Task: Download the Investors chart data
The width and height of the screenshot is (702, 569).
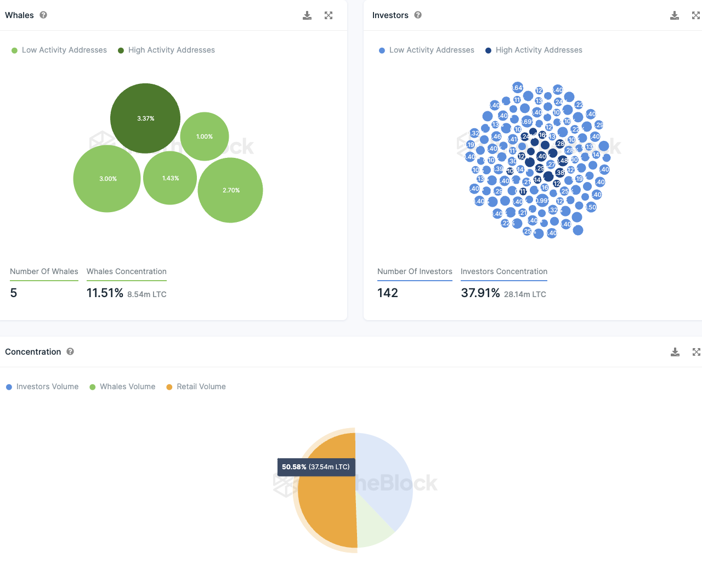Action: pos(675,15)
